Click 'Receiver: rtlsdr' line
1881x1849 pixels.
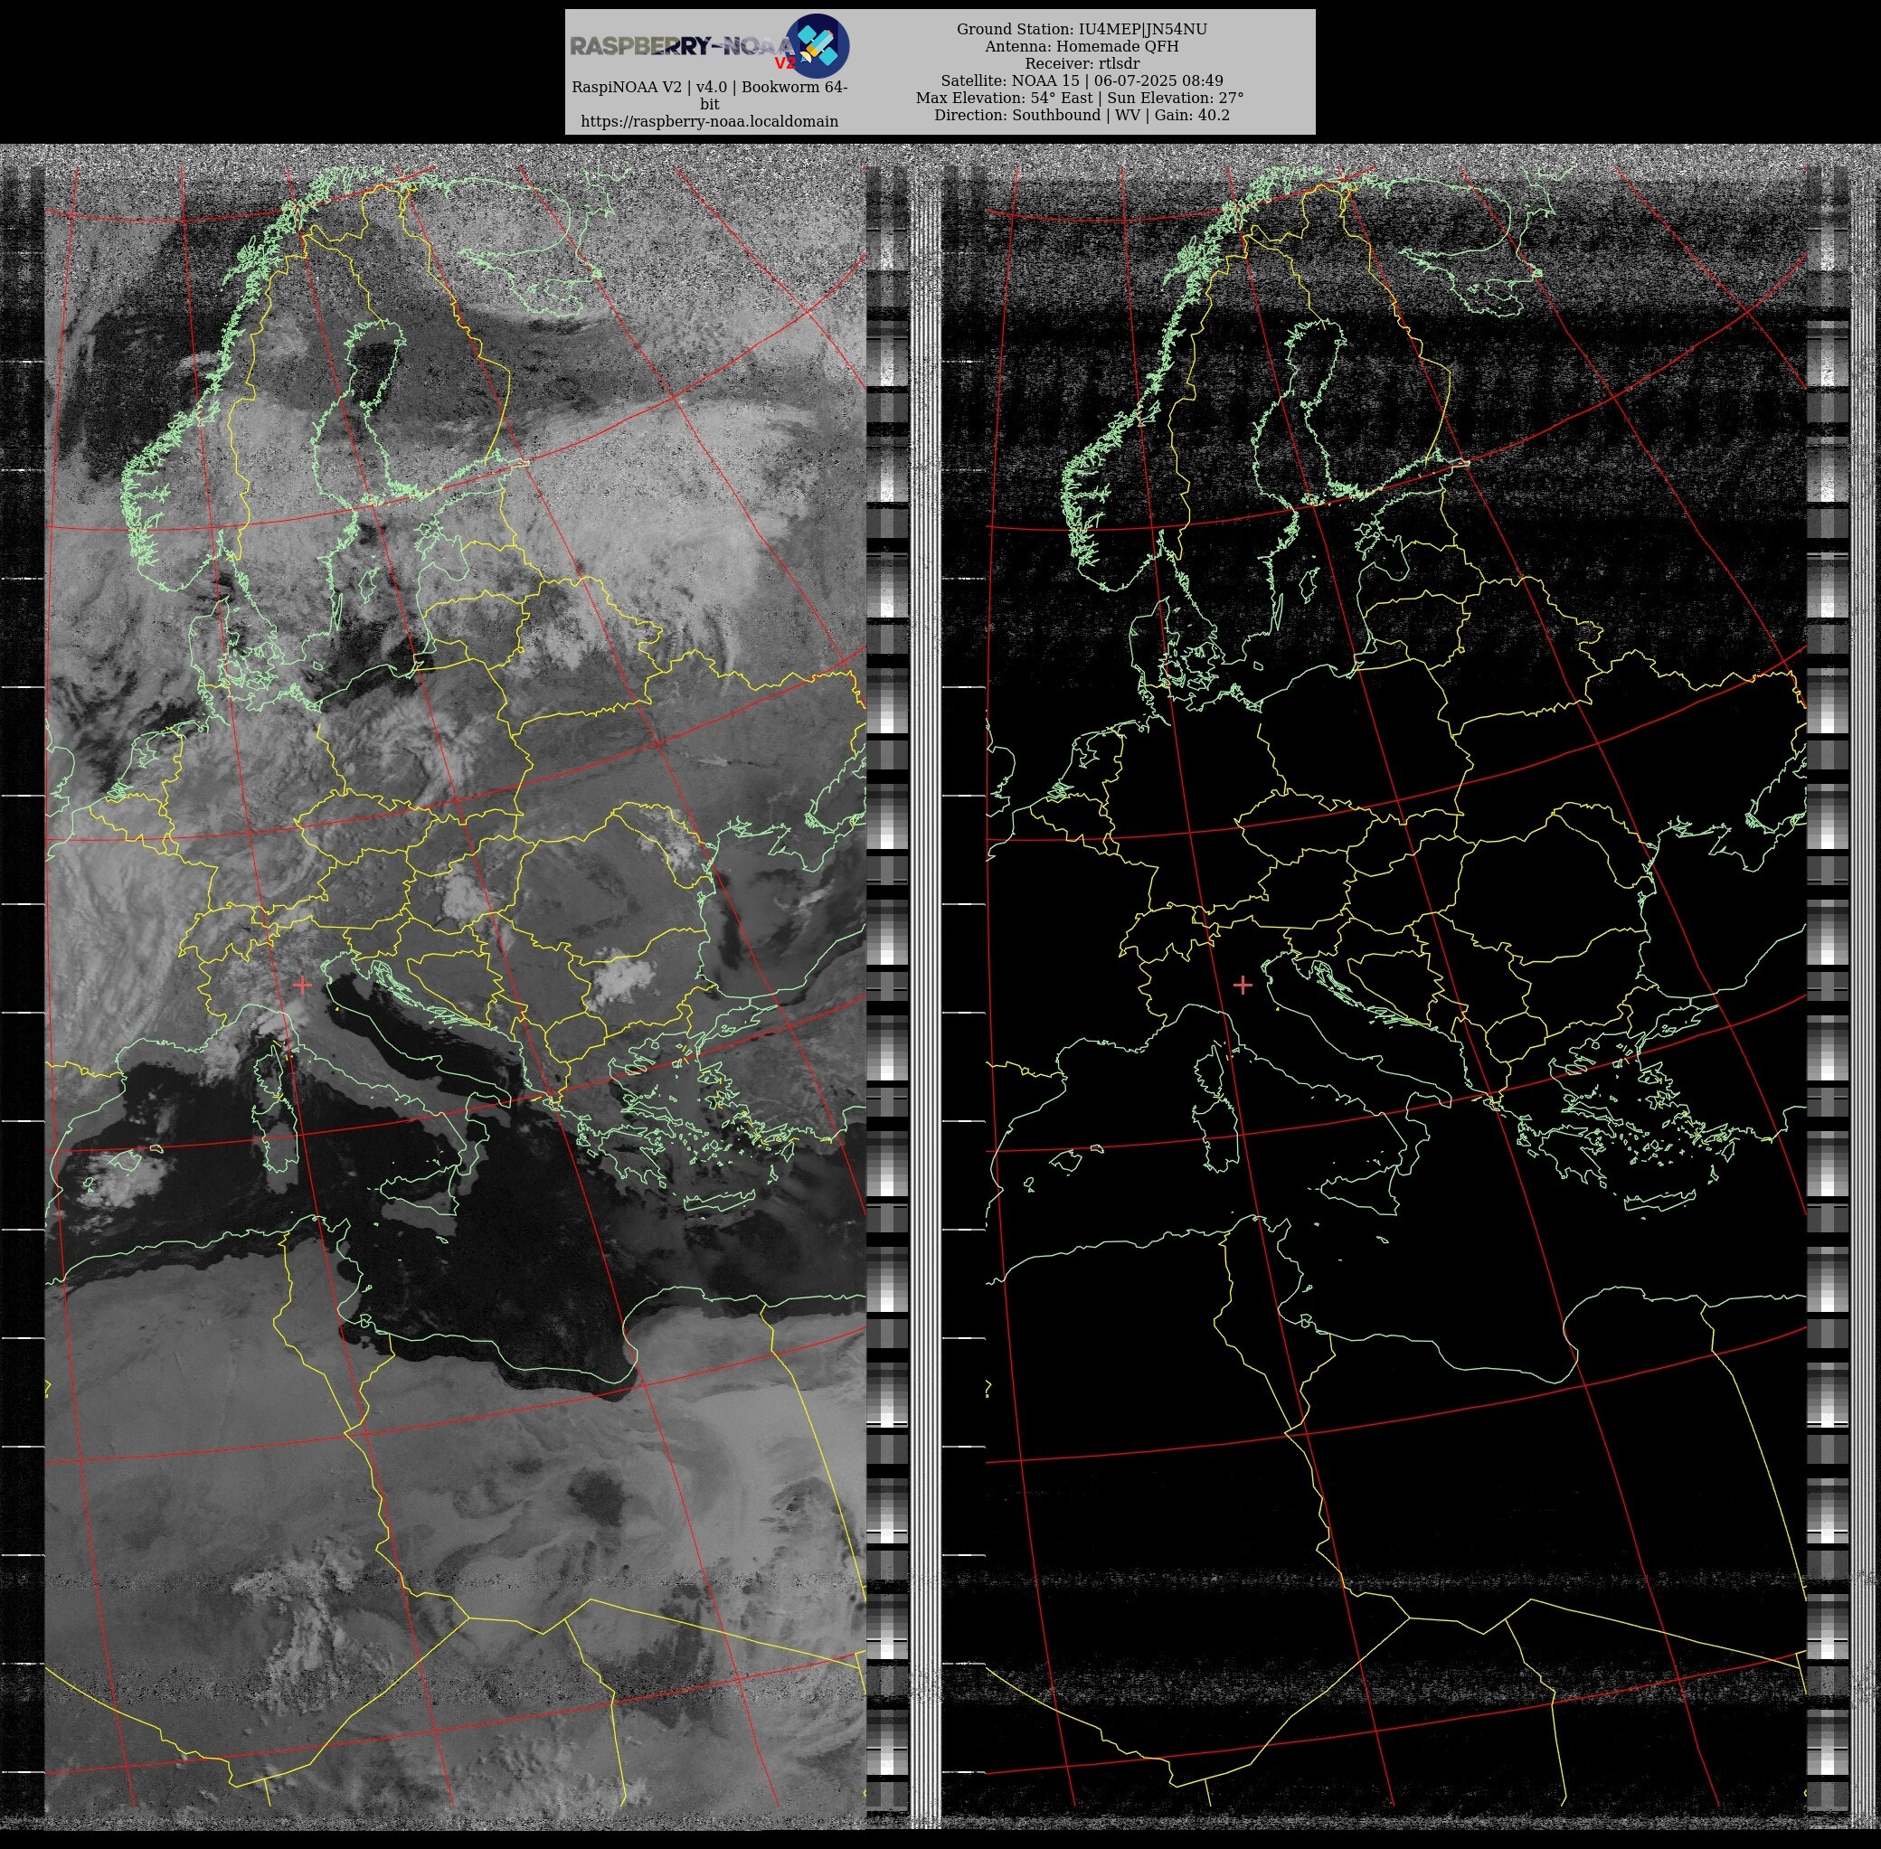tap(1082, 64)
